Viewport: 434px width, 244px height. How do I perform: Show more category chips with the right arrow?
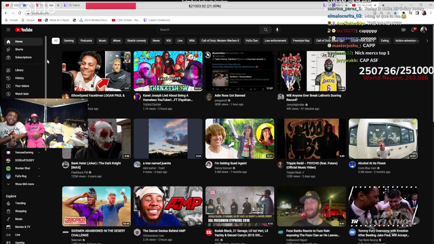tap(427, 41)
